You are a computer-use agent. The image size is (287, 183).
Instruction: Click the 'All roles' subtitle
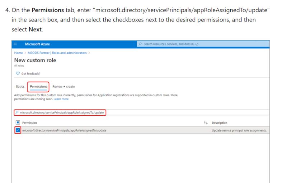click(x=19, y=66)
